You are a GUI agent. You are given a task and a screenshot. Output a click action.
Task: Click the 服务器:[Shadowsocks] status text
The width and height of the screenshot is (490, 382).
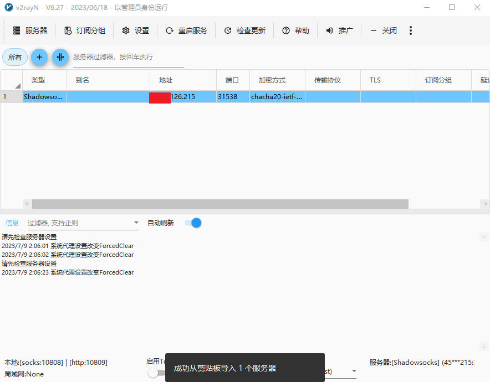(x=422, y=363)
